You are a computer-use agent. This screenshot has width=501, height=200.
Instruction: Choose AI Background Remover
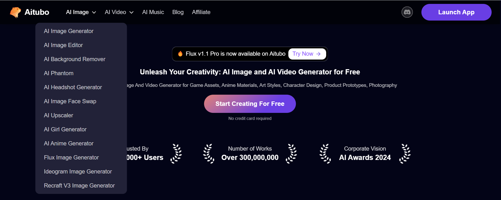click(75, 59)
